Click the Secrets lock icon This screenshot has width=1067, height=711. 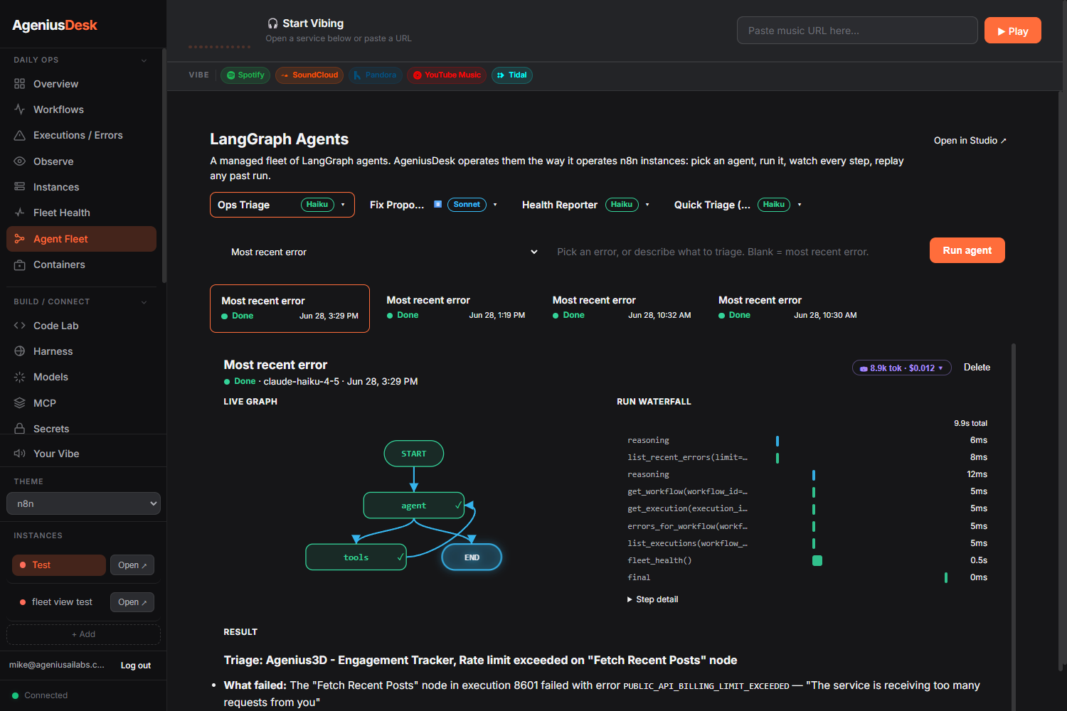19,429
